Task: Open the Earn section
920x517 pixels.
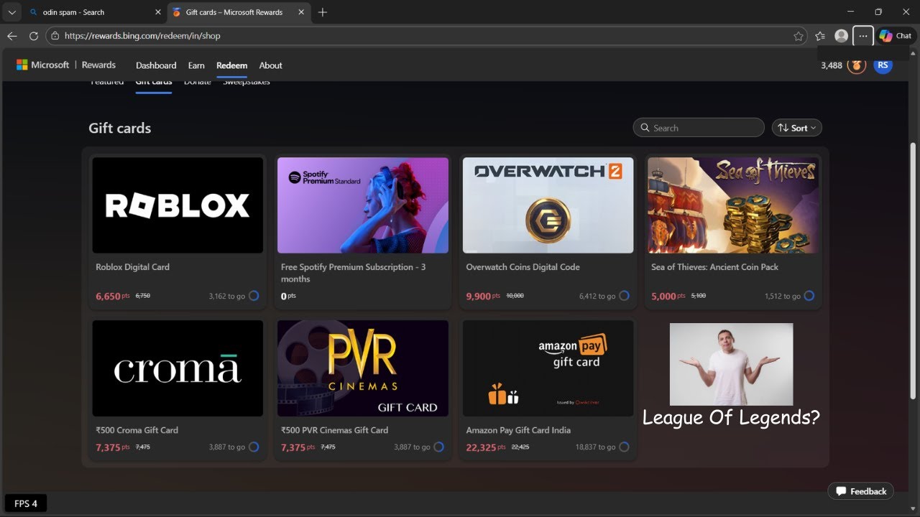Action: click(x=196, y=65)
